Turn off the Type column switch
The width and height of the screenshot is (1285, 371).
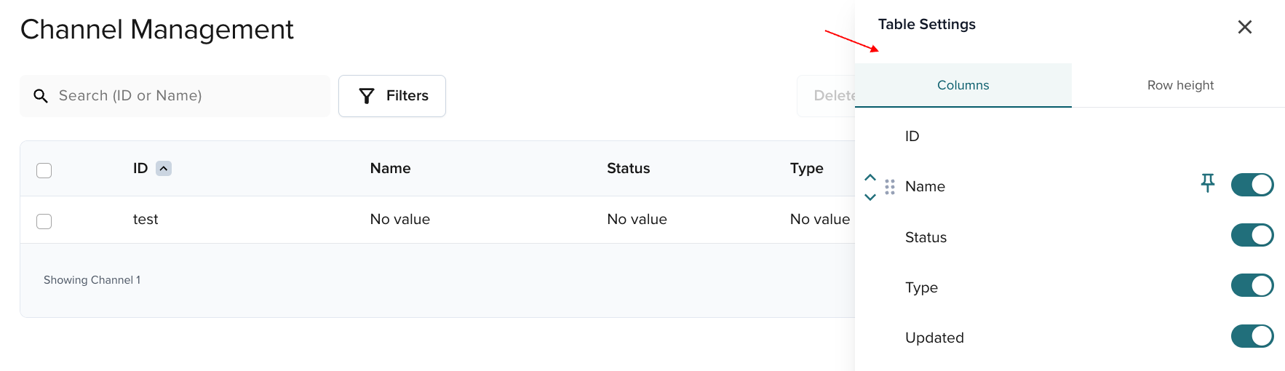(1252, 285)
